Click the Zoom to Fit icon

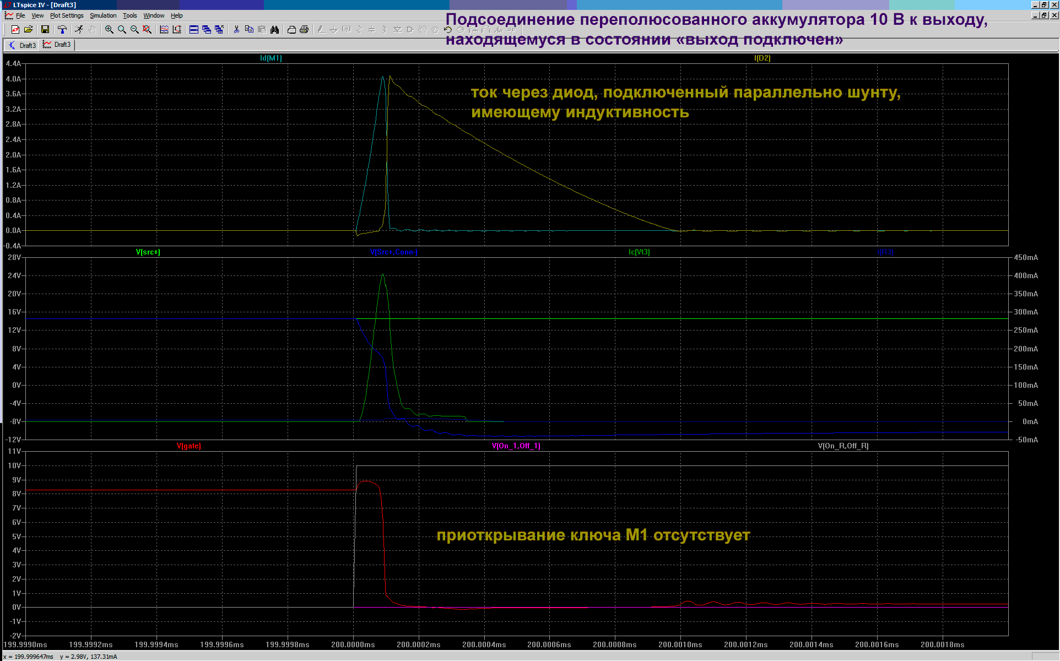pyautogui.click(x=147, y=29)
